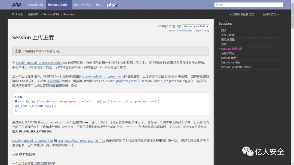This screenshot has width=294, height=165.
Task: Click the Session 上传进度 page title
Action: point(33,37)
